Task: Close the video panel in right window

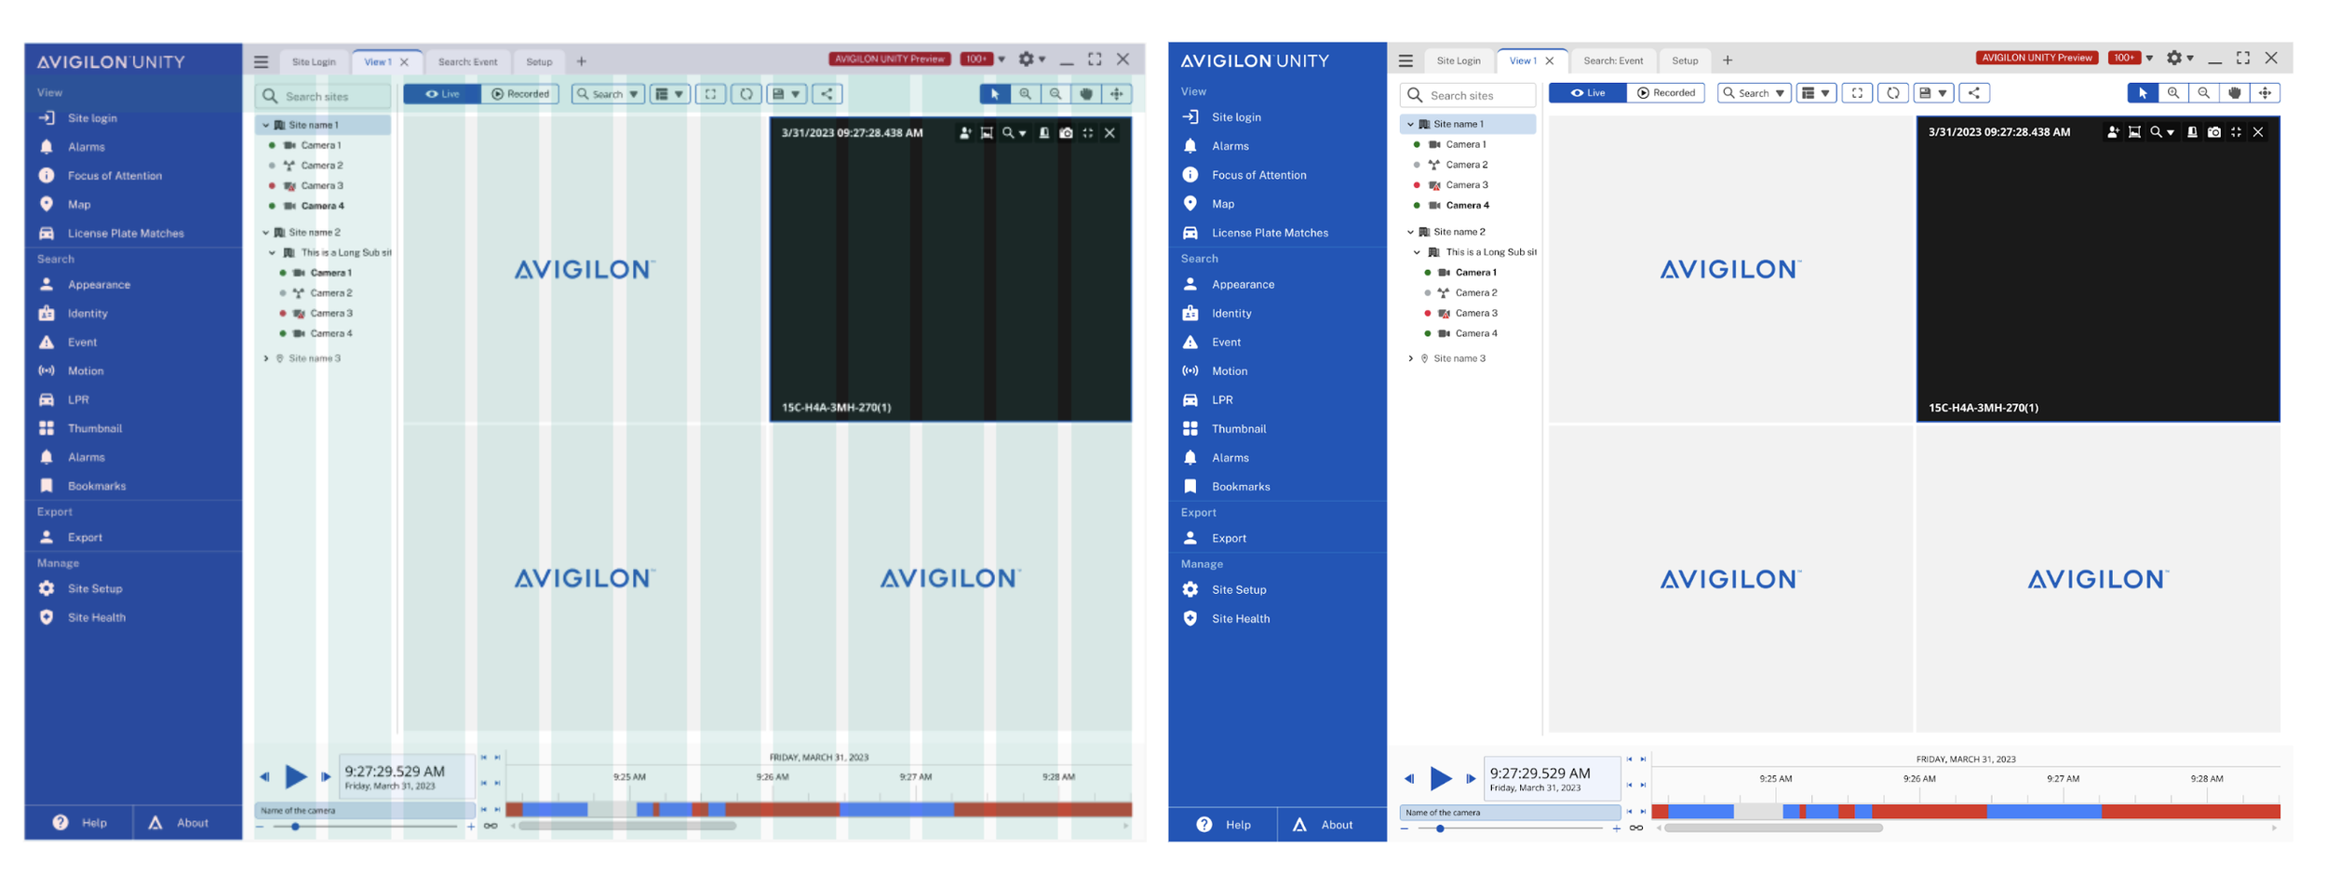Action: (x=2258, y=132)
